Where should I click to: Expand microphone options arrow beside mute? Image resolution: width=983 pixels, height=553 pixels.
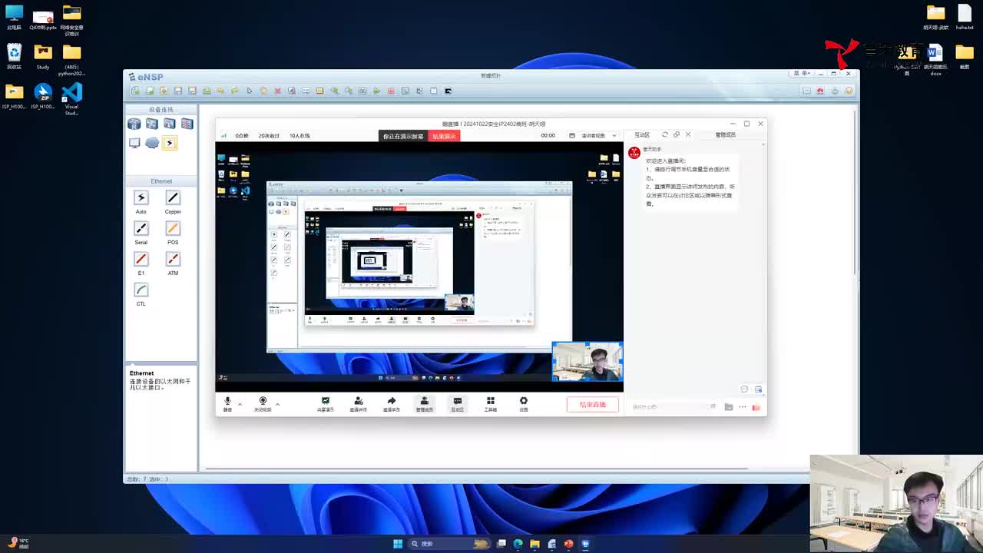click(x=240, y=403)
